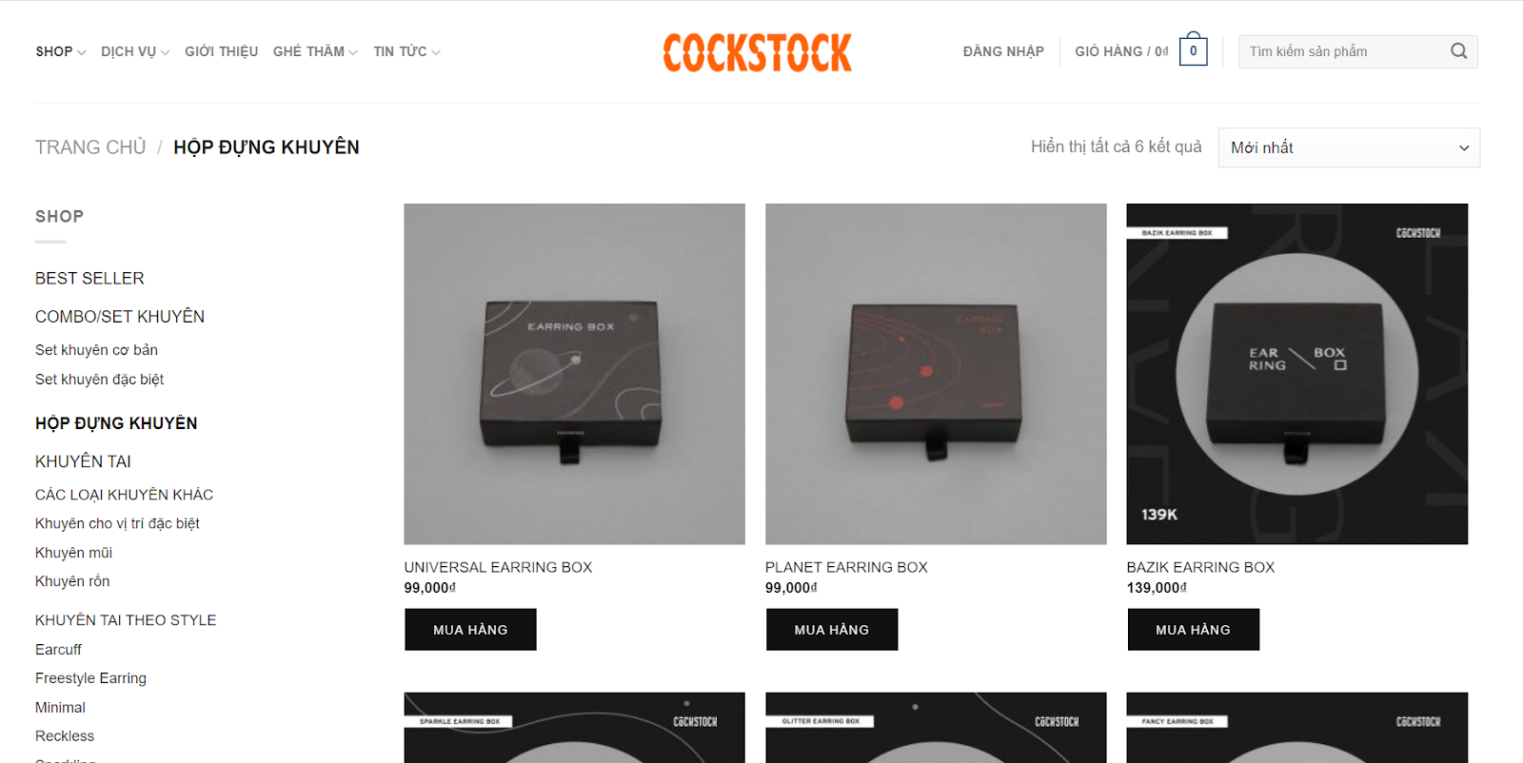Click the search magnifier icon

1458,51
